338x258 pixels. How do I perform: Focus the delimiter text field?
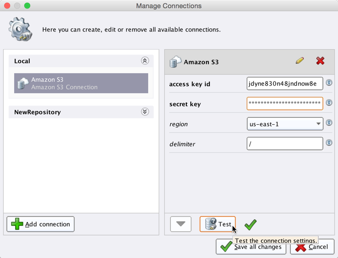click(x=284, y=144)
